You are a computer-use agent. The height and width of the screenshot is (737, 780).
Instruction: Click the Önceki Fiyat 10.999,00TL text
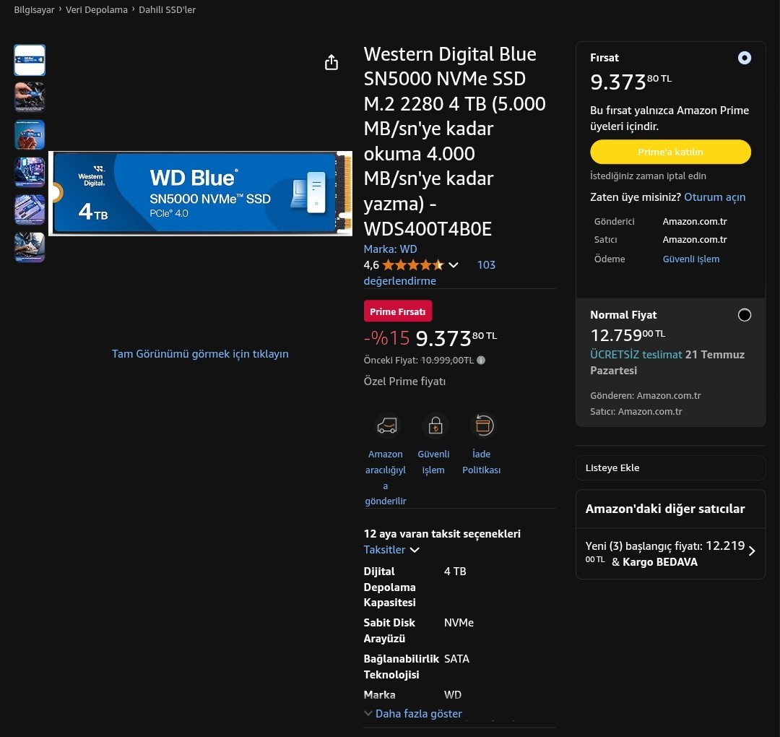418,361
